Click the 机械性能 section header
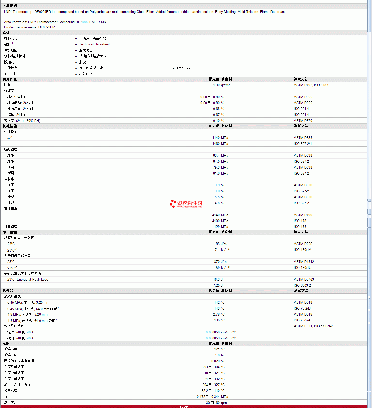 (x=10, y=126)
